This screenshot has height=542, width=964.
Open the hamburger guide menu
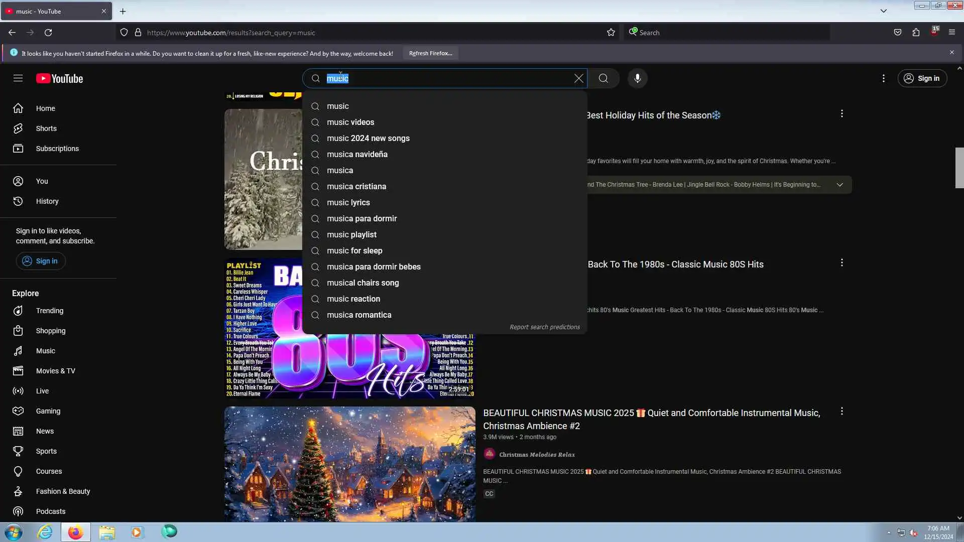tap(18, 78)
